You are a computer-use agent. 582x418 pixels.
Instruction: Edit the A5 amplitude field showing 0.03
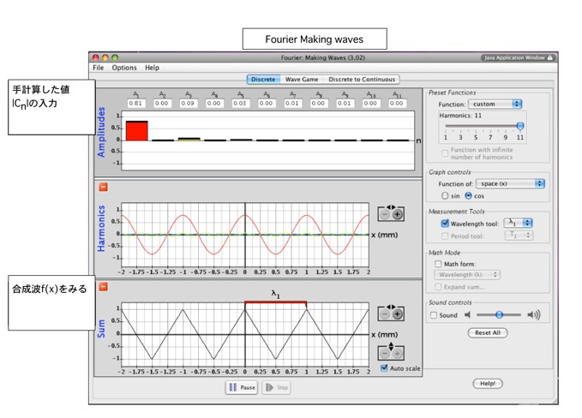click(240, 103)
